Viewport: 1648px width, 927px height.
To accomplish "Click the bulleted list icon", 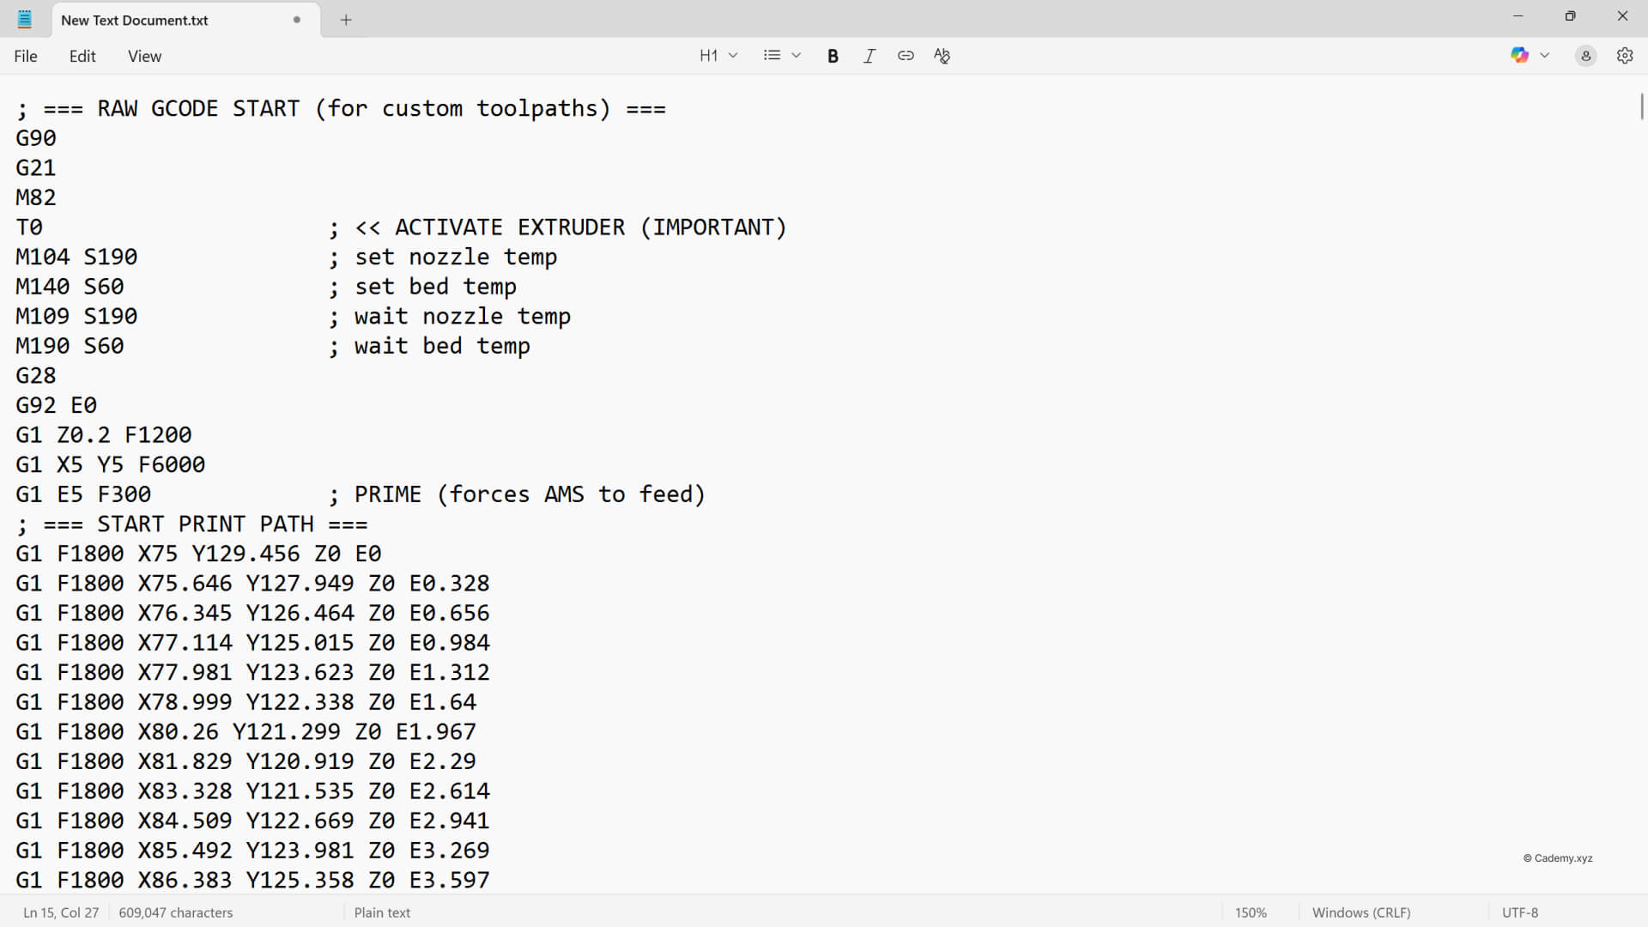I will pyautogui.click(x=772, y=56).
